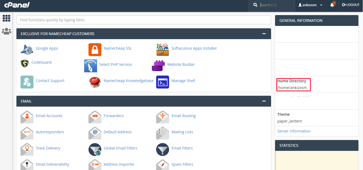Click the Default Address icon
The width and height of the screenshot is (363, 170).
click(x=95, y=133)
